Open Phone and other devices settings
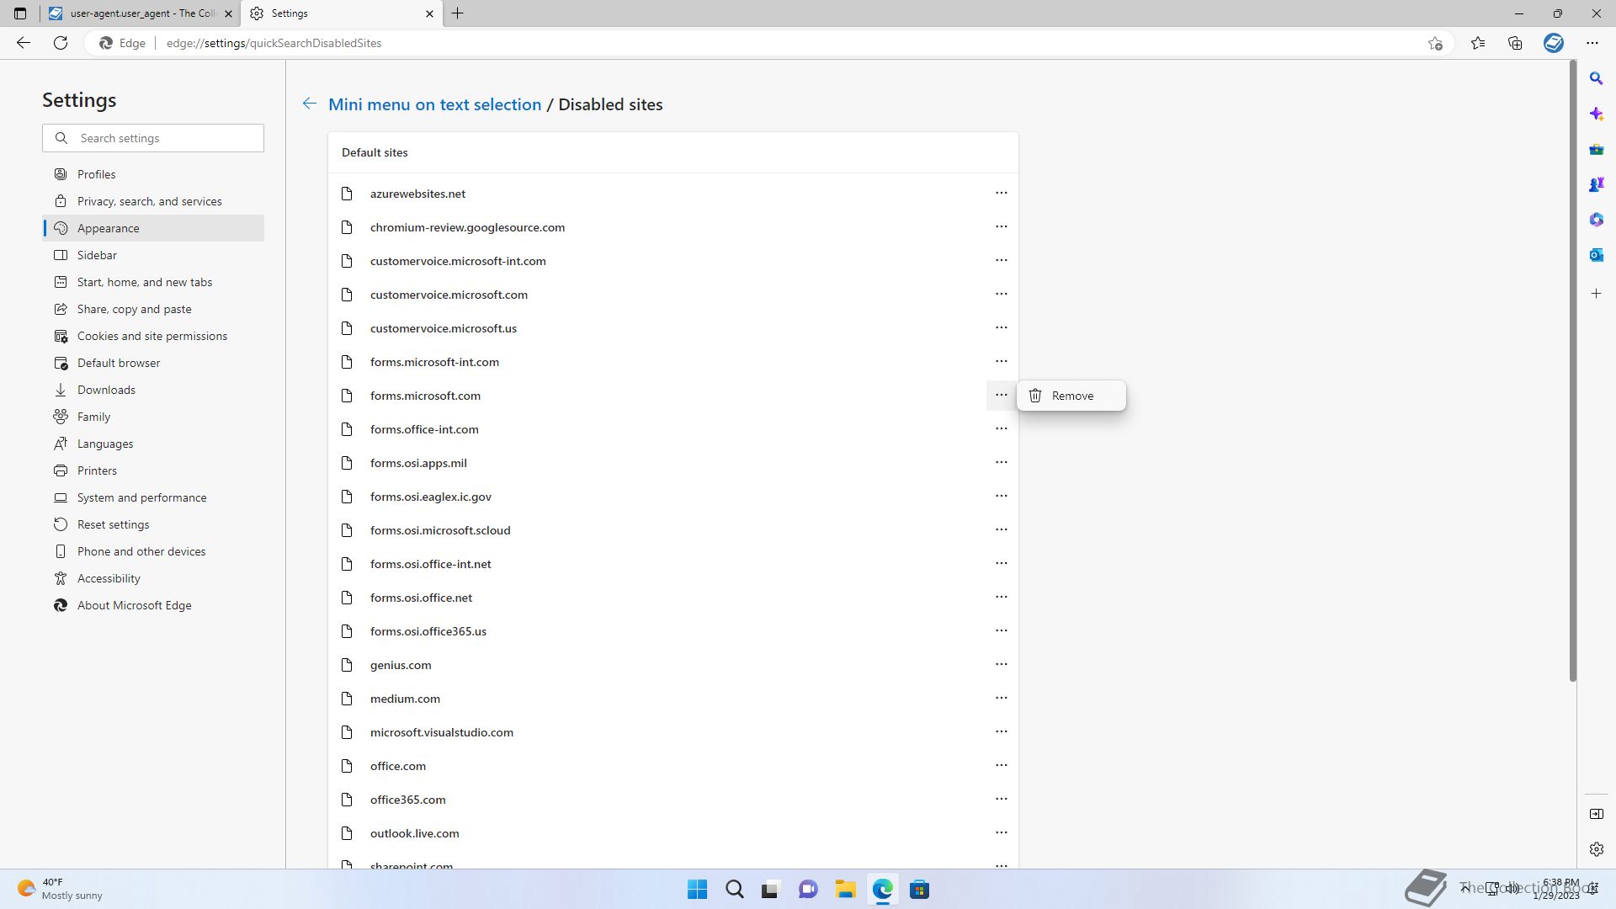The image size is (1616, 909). coord(153,551)
